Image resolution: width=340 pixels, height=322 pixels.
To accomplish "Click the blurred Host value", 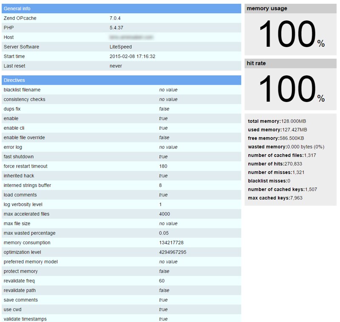I will coord(131,37).
